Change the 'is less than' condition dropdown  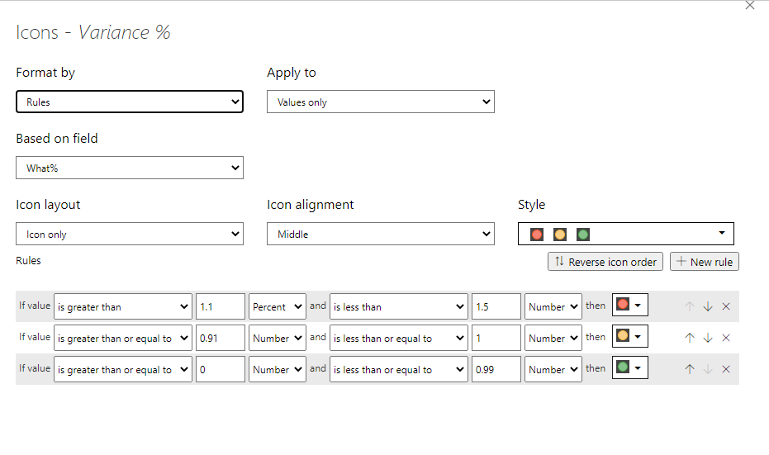(399, 306)
